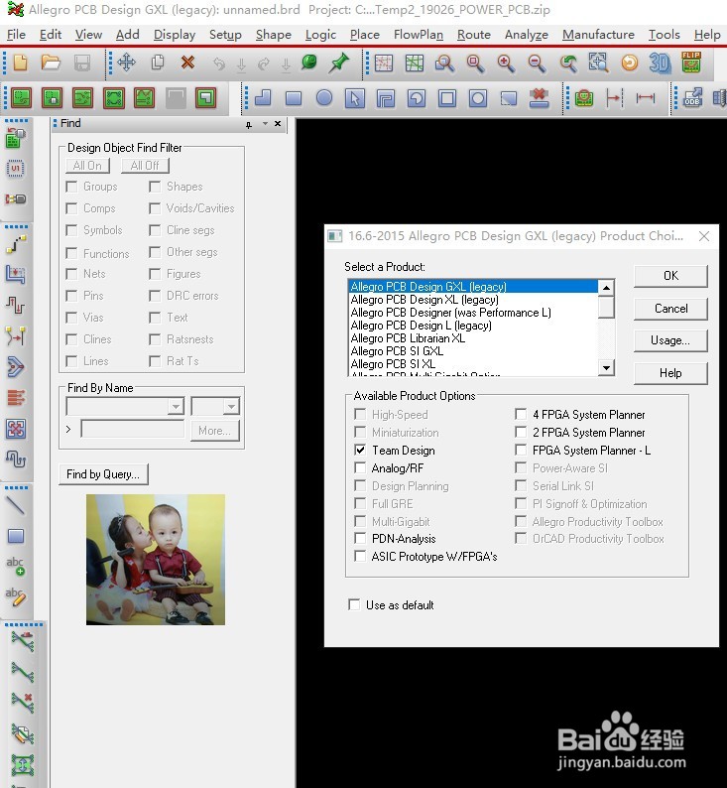Open the Route menu
Screen dimensions: 727x788
pyautogui.click(x=473, y=35)
